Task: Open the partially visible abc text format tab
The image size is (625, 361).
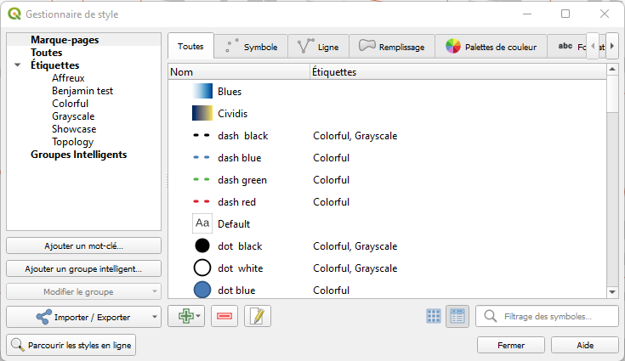Action: (x=567, y=47)
